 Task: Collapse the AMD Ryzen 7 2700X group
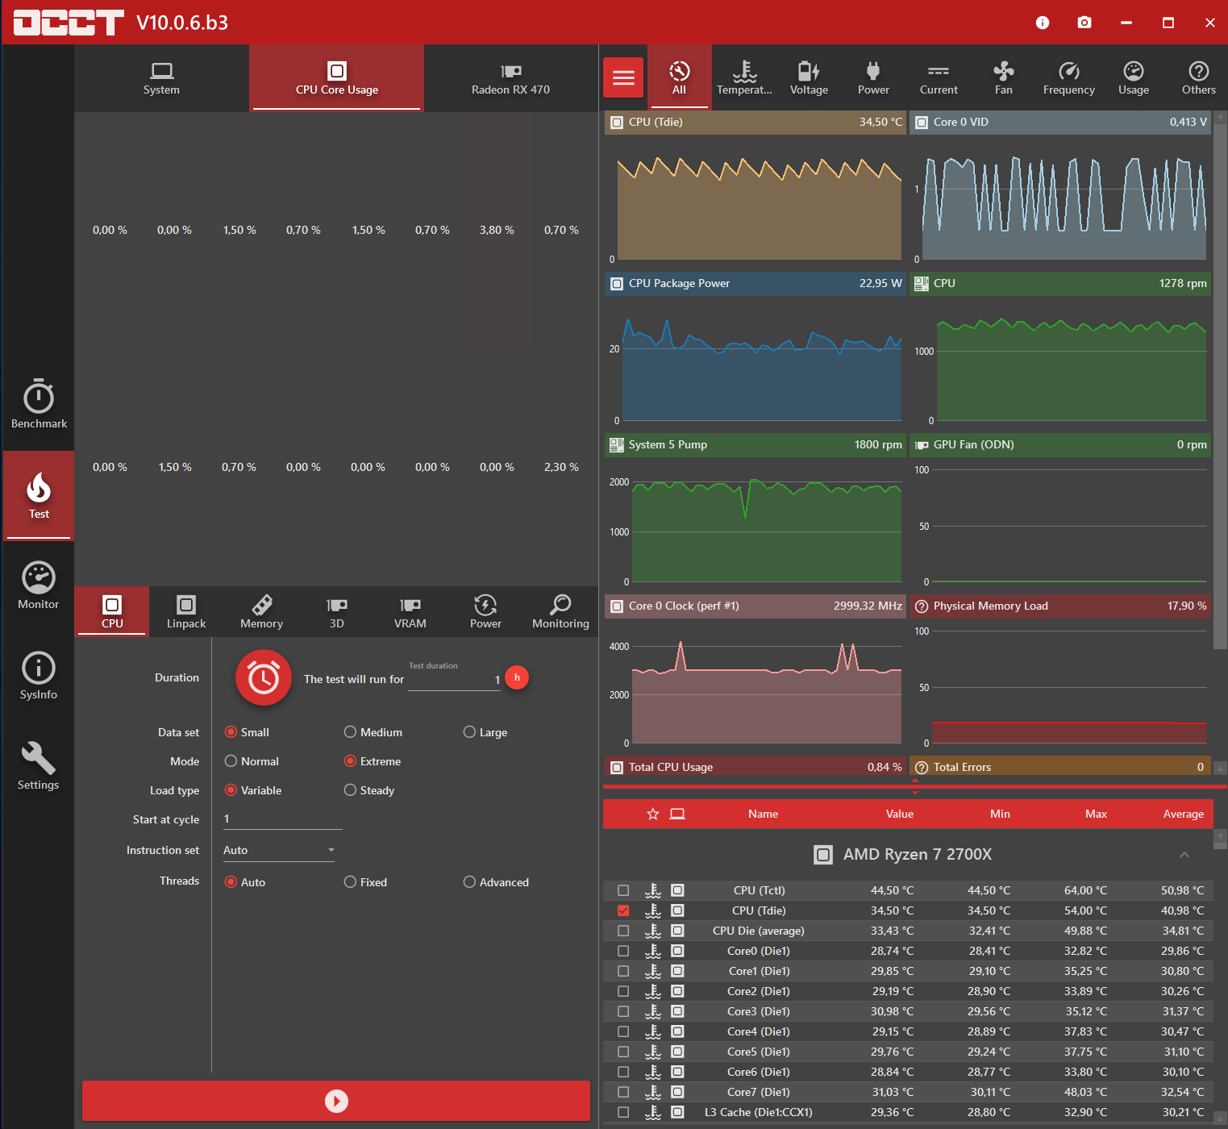pyautogui.click(x=1184, y=855)
